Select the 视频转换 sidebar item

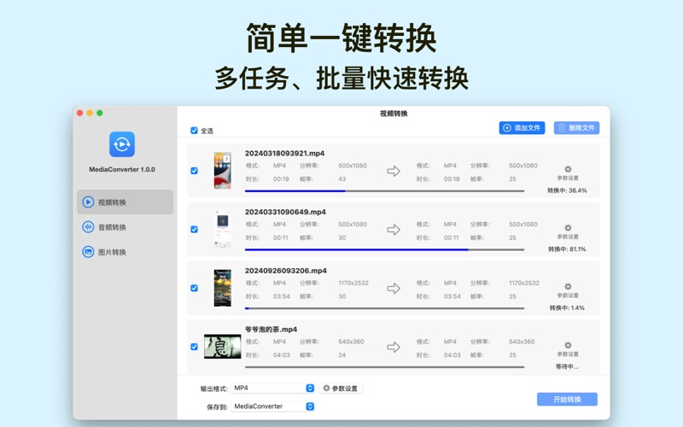pyautogui.click(x=125, y=202)
